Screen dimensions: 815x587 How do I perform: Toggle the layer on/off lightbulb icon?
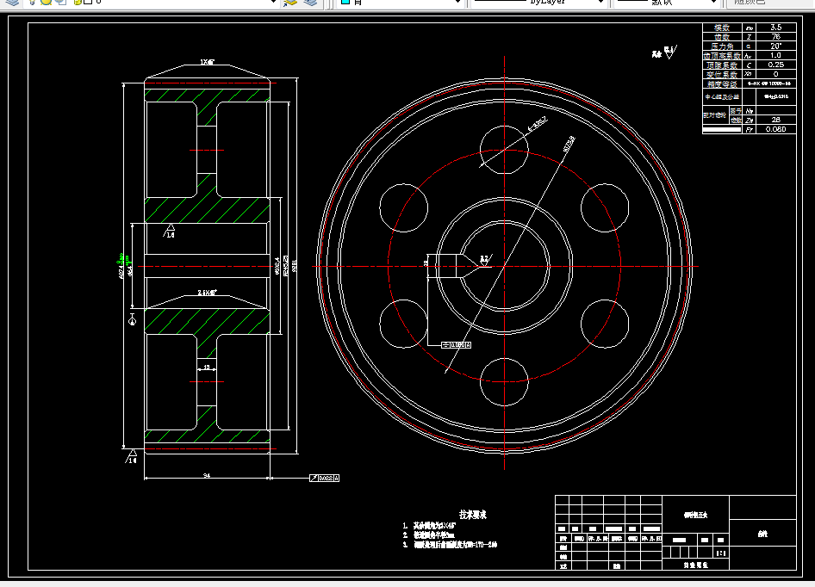pyautogui.click(x=32, y=2)
